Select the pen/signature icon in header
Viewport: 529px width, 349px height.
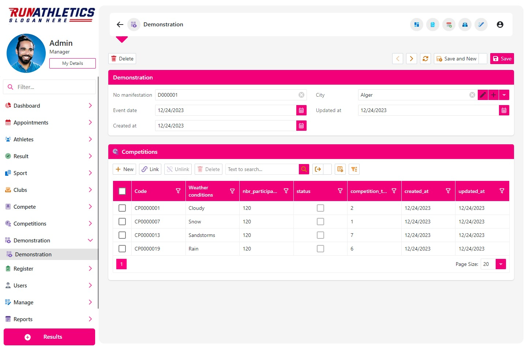(481, 24)
